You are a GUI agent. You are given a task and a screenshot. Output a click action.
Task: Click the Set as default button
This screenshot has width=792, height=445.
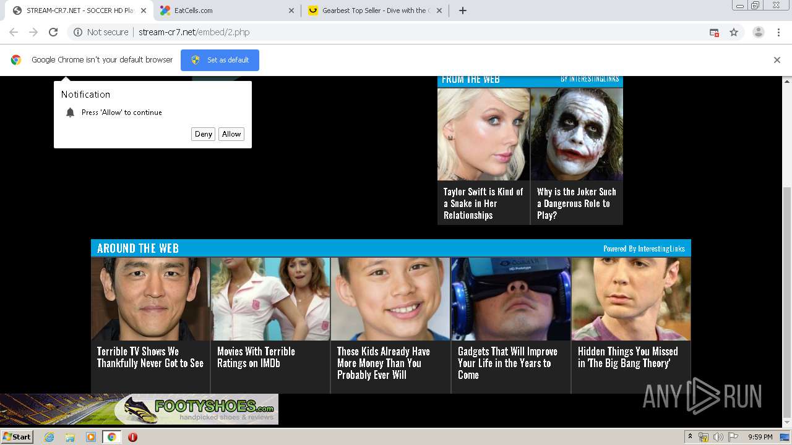pyautogui.click(x=220, y=60)
